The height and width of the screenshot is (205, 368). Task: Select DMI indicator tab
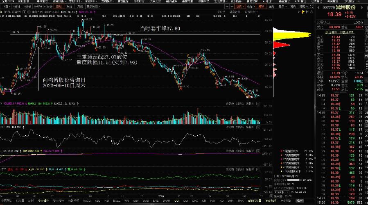click(x=186, y=201)
